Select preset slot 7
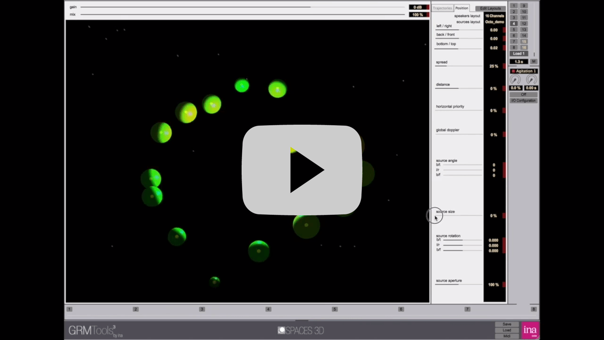This screenshot has height=340, width=604. pos(514,42)
